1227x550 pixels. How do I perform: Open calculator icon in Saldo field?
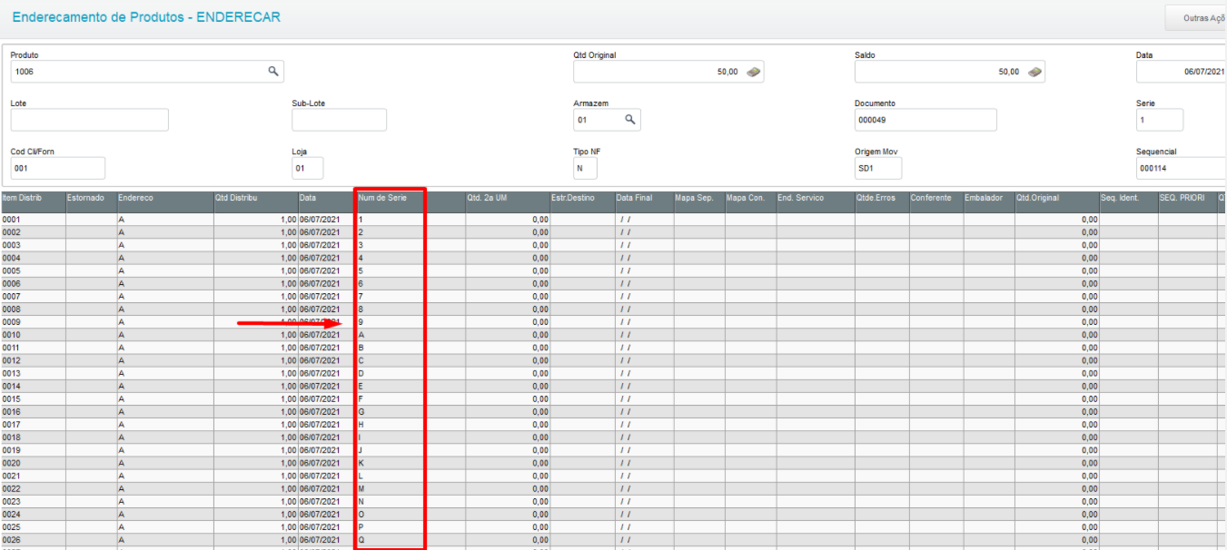1034,72
